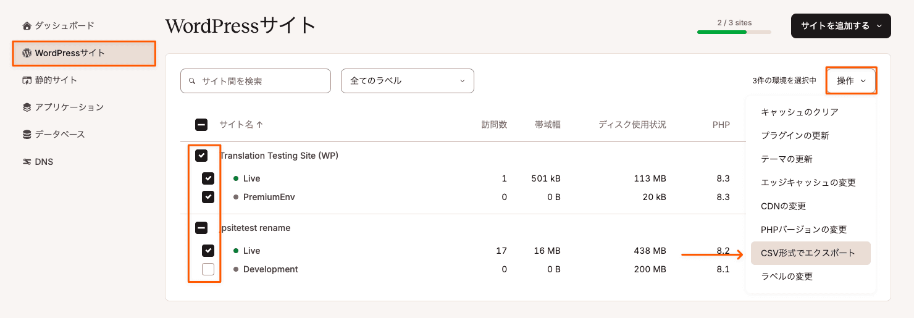Click the 16 MB bandwidth value

coord(548,251)
